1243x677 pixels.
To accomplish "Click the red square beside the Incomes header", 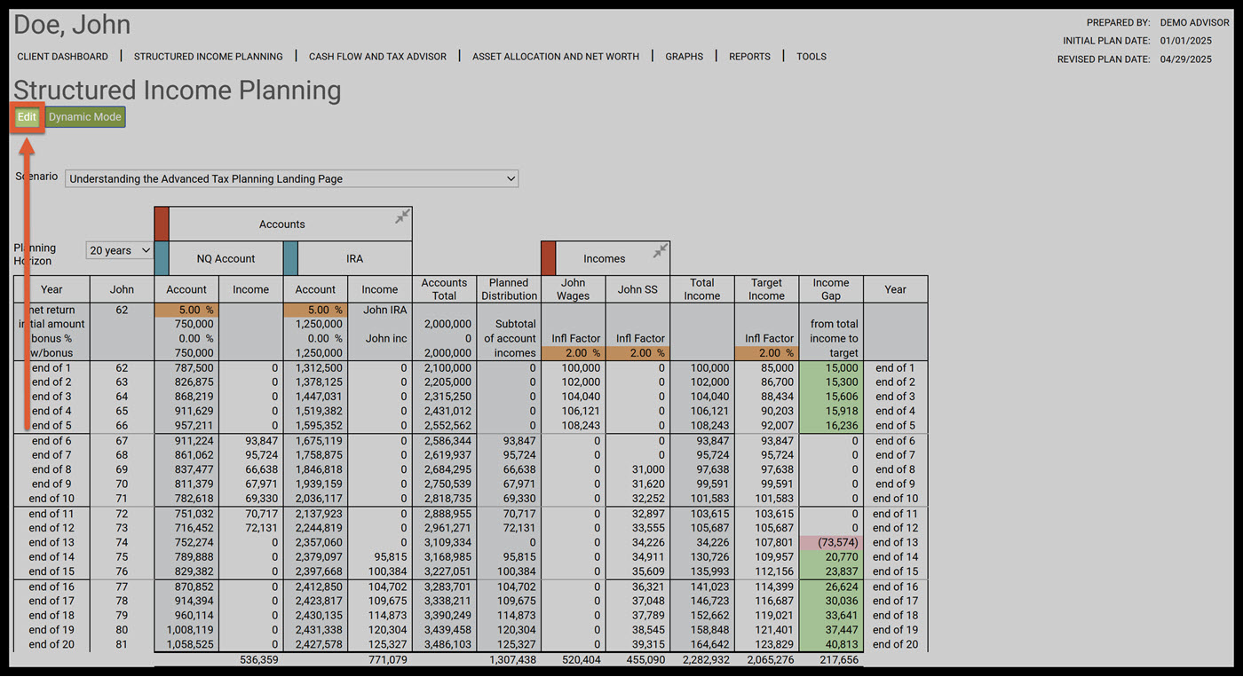I will click(548, 258).
